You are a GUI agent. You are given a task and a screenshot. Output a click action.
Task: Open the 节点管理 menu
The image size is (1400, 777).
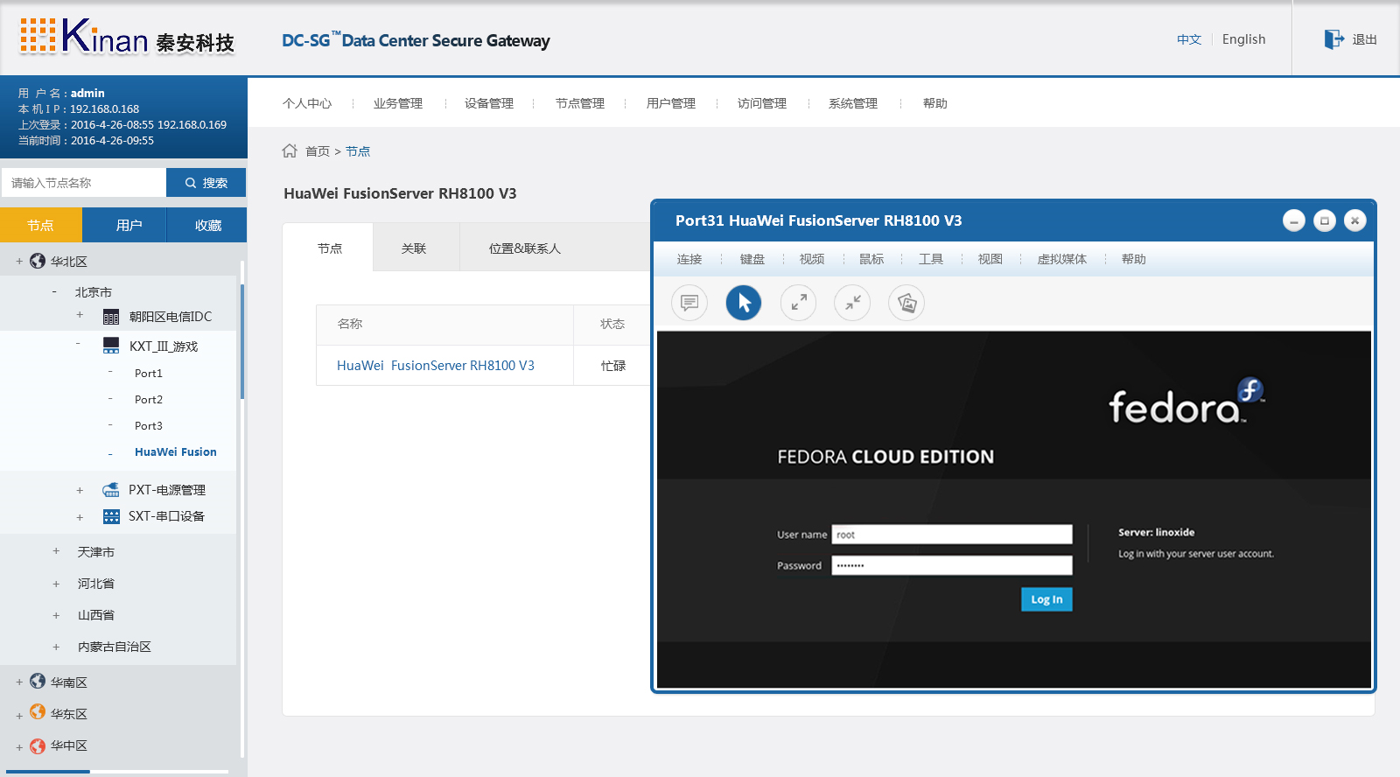point(580,103)
